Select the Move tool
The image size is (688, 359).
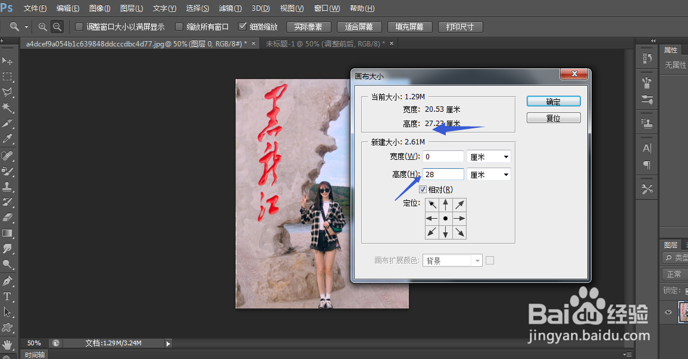coord(8,60)
